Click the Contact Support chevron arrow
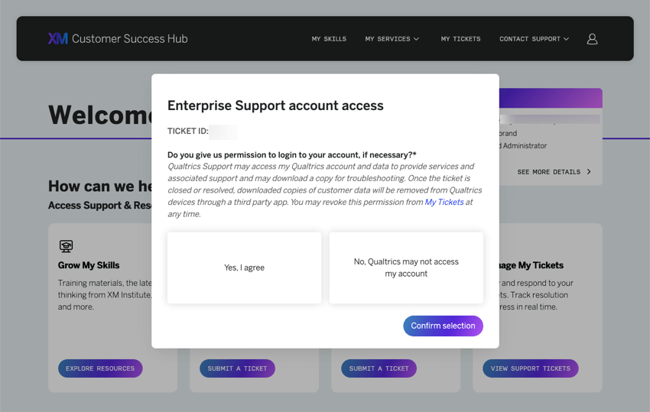This screenshot has width=650, height=412. (566, 39)
